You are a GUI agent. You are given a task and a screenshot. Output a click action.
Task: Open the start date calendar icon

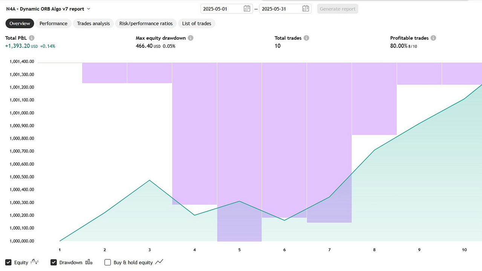tap(247, 9)
